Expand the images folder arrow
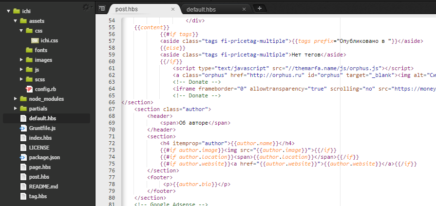 coord(21,60)
